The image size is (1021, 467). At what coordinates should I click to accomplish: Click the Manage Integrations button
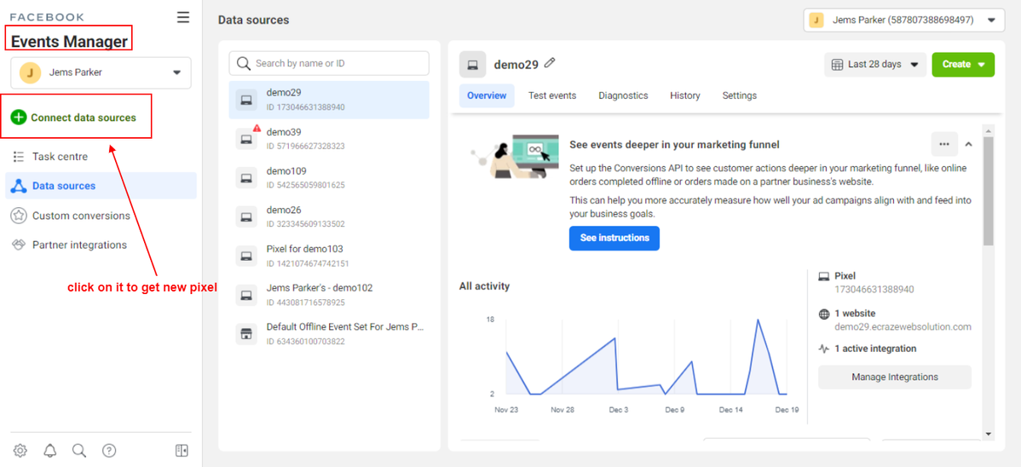[894, 377]
